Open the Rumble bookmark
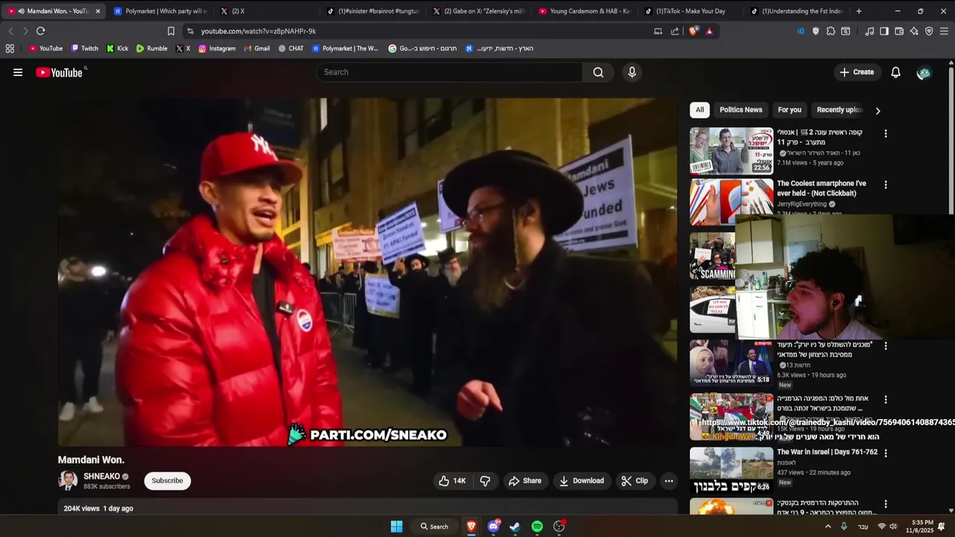This screenshot has width=955, height=537. [x=151, y=48]
